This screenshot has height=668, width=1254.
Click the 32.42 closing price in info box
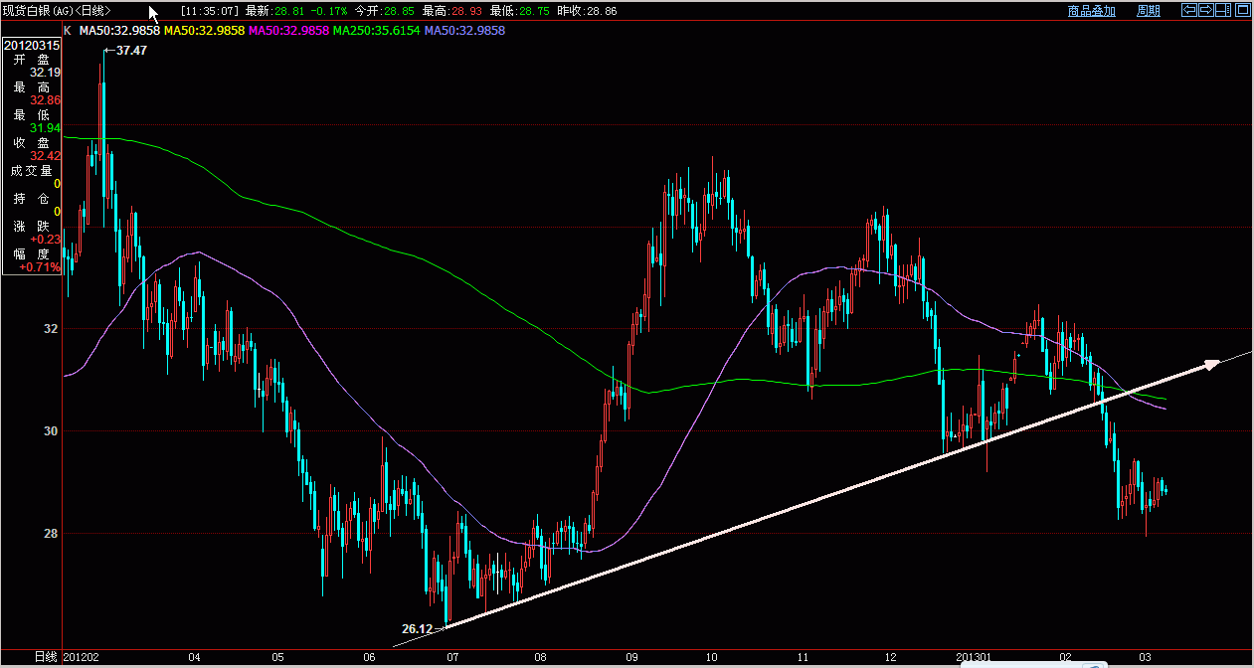click(45, 156)
